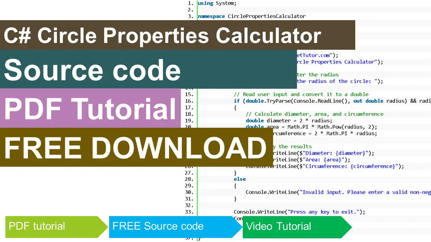This screenshot has width=431, height=242.
Task: Click the green "PDF tutorial" arrow button
Action: 57,227
